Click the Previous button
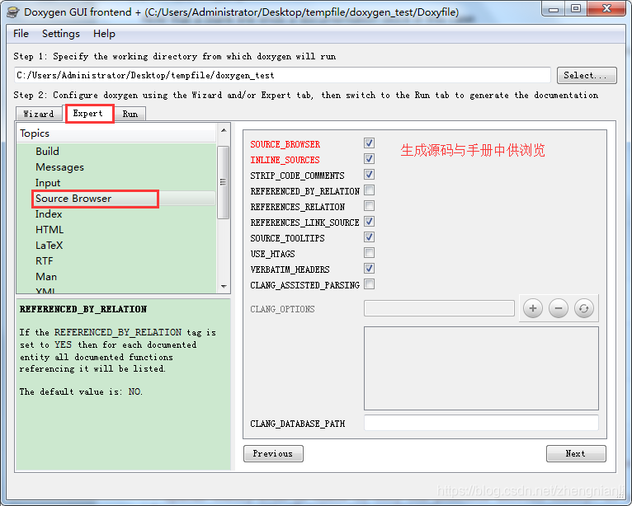 (273, 453)
